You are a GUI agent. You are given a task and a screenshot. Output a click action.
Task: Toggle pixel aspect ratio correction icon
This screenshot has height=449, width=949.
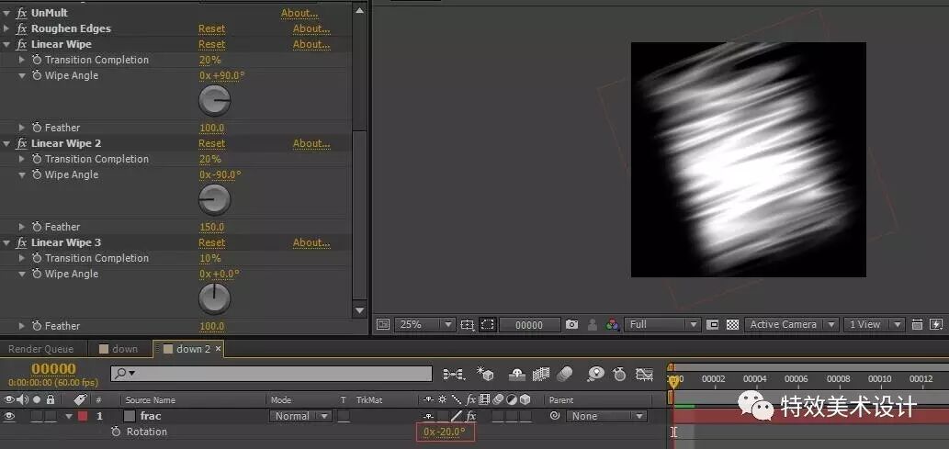click(918, 324)
